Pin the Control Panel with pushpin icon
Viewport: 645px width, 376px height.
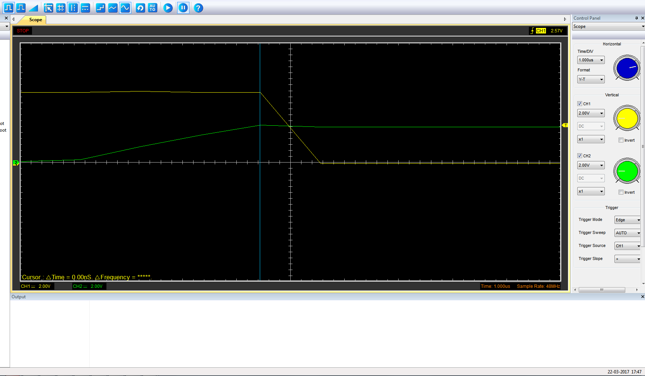(x=636, y=18)
